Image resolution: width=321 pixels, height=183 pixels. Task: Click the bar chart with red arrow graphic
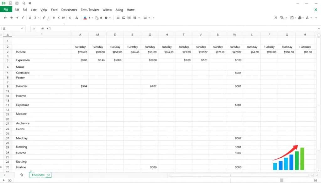[289, 157]
